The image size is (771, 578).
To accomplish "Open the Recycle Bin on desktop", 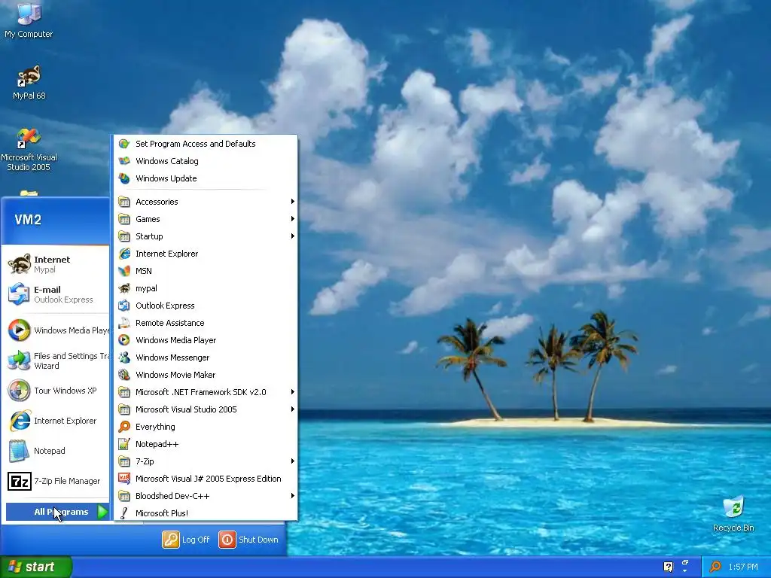I will click(x=733, y=514).
